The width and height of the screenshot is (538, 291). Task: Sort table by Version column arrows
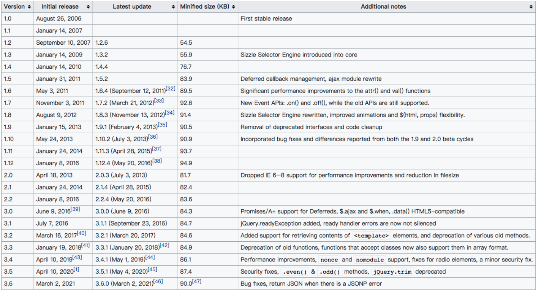[x=29, y=7]
